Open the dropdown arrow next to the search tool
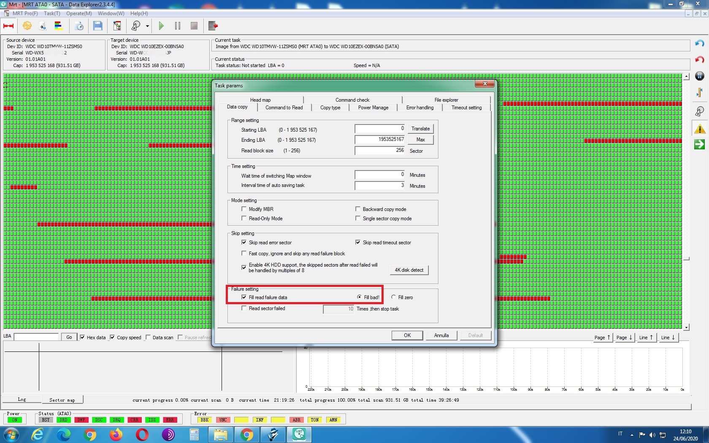 [x=147, y=26]
